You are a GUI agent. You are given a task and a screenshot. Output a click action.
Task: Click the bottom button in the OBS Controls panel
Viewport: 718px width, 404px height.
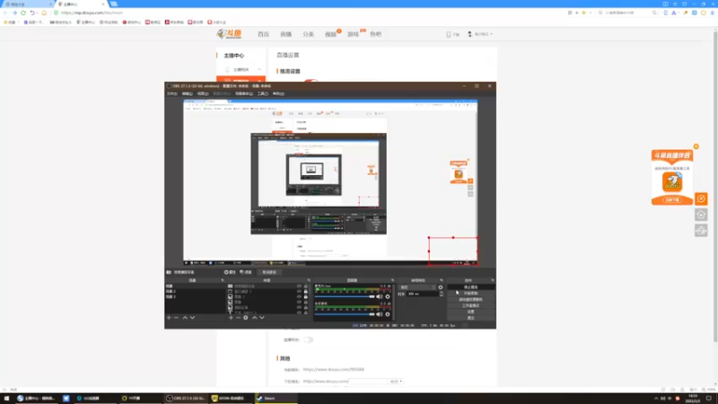tap(470, 318)
